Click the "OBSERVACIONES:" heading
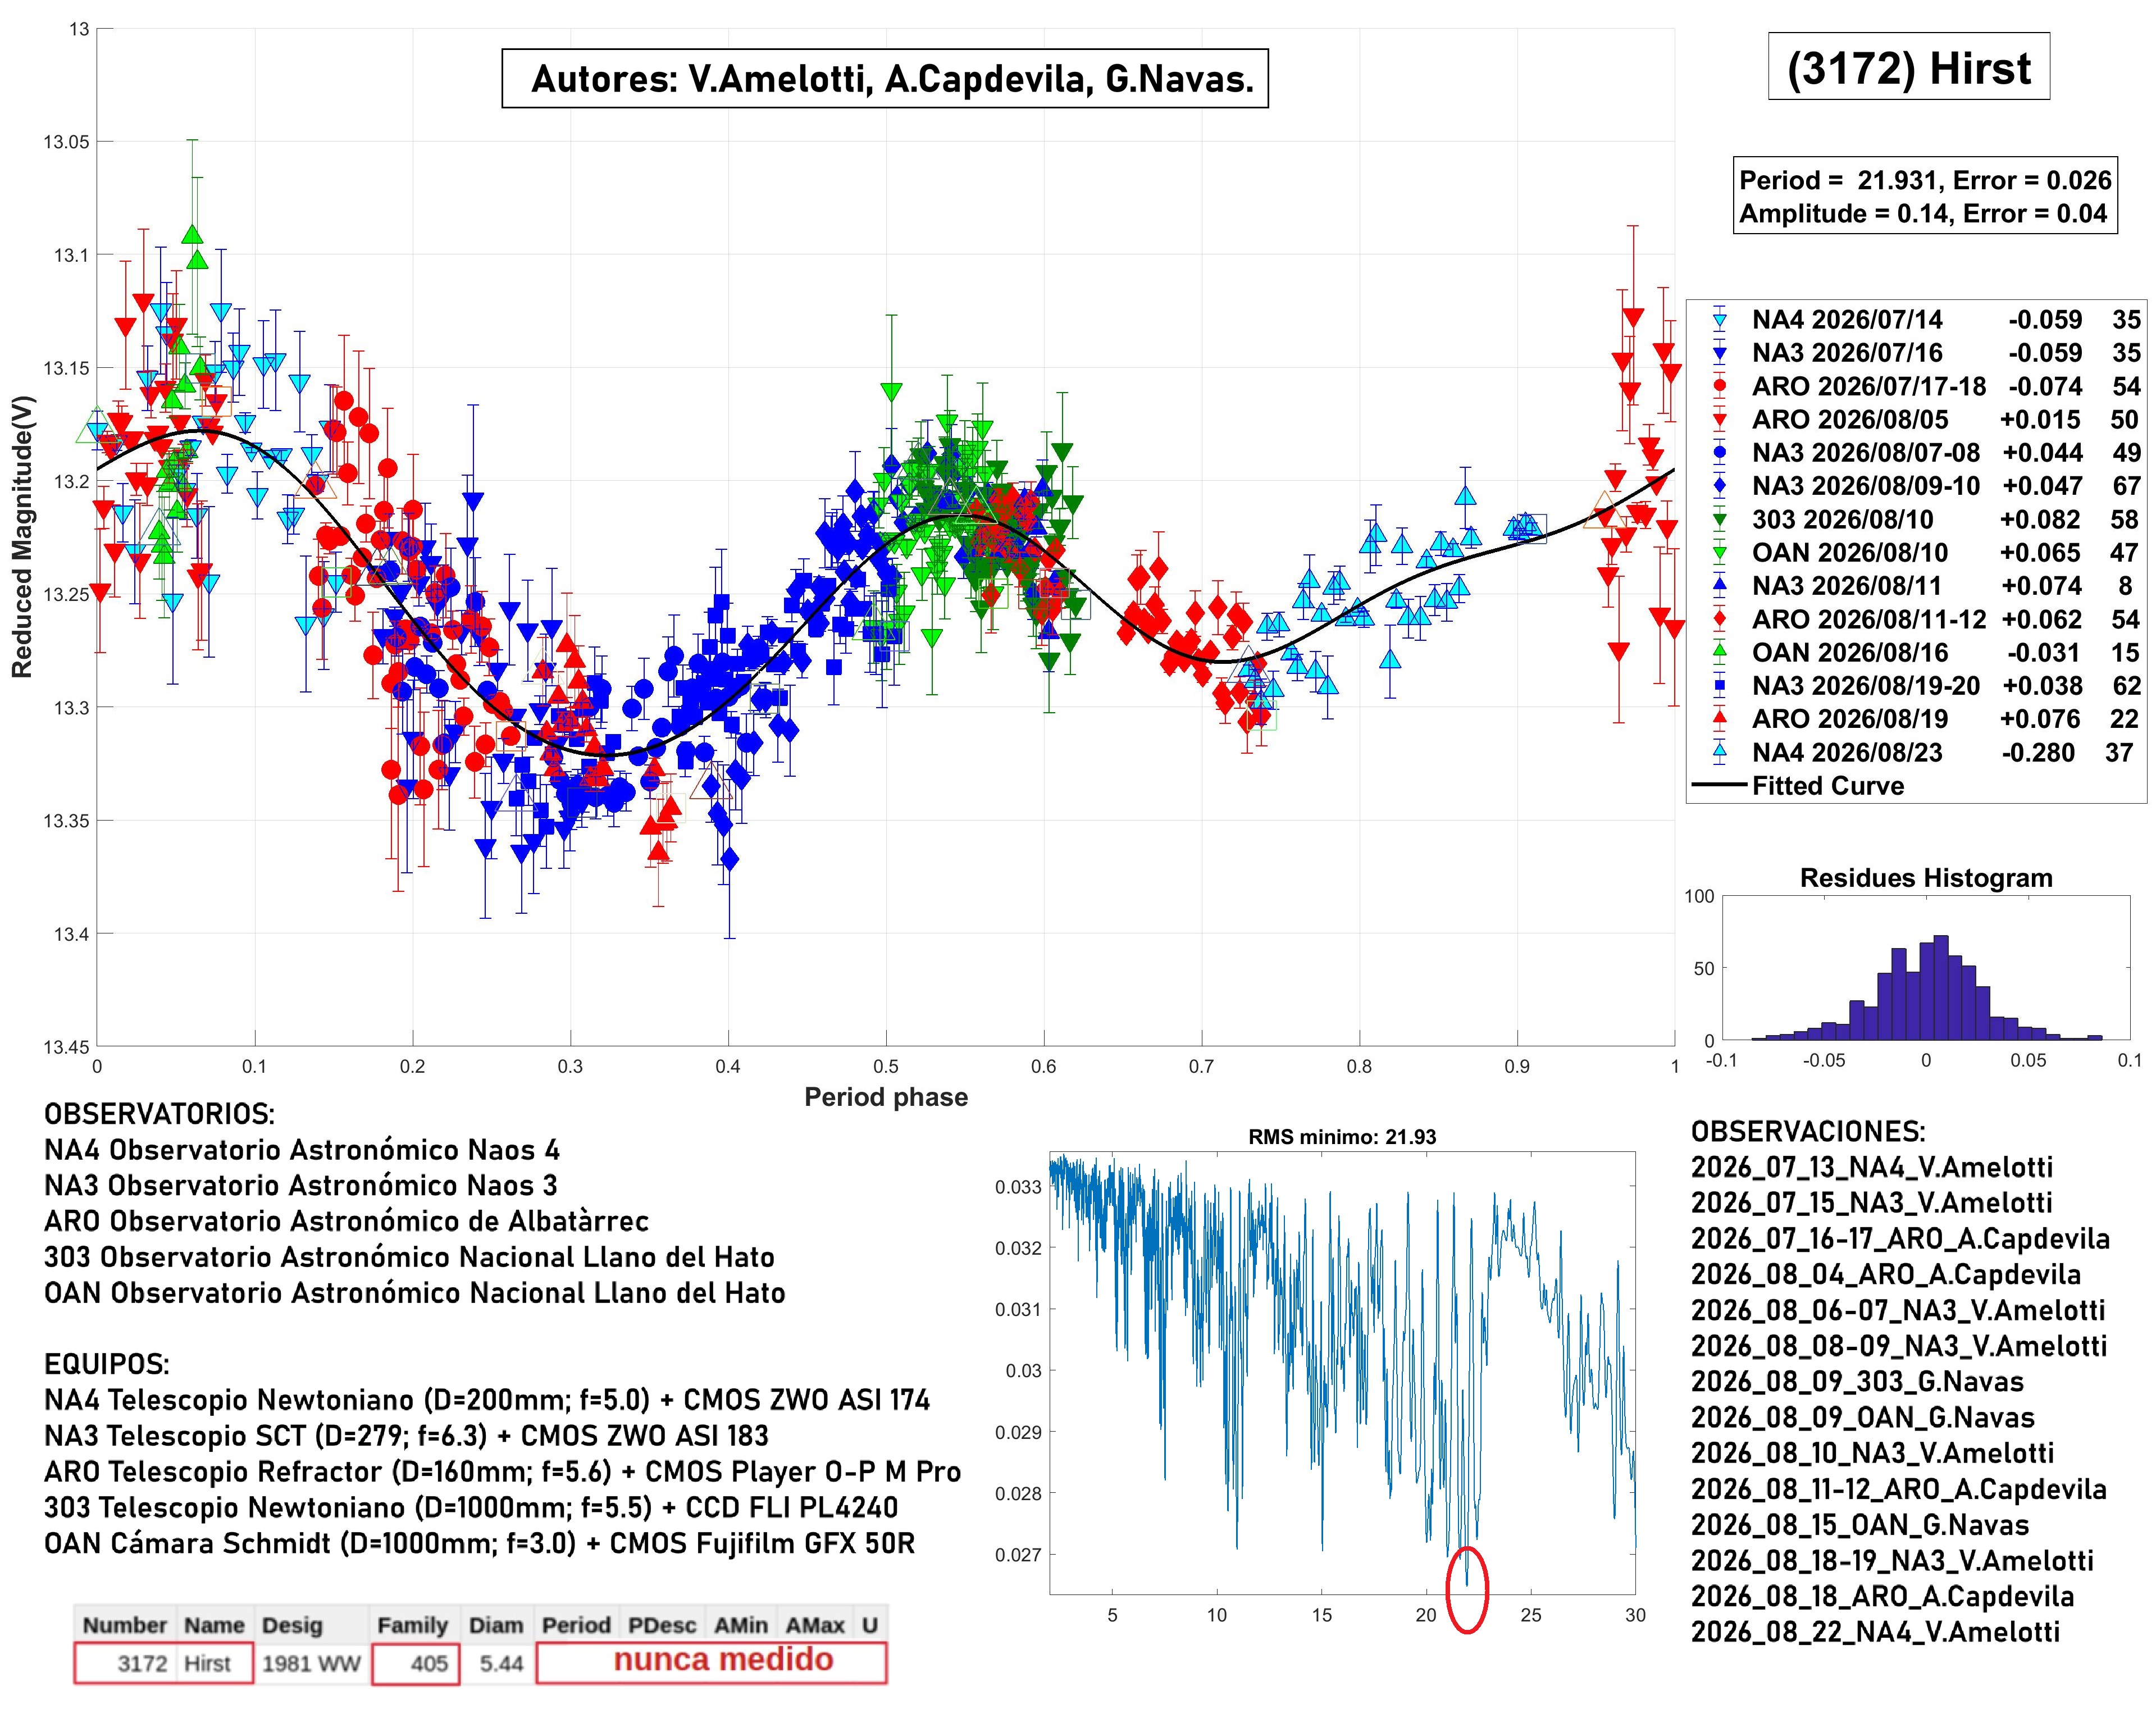 point(1808,1132)
